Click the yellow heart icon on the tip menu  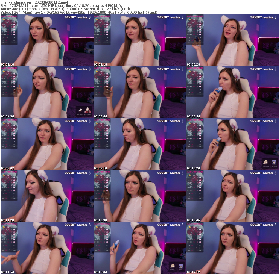[x=4, y=19]
